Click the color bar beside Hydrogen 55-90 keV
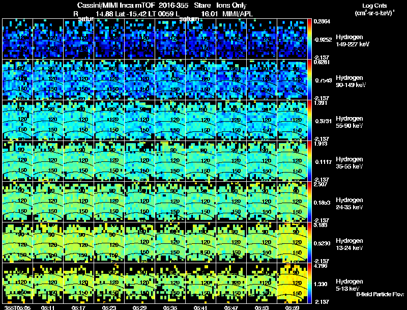The image size is (407, 310). coord(309,121)
